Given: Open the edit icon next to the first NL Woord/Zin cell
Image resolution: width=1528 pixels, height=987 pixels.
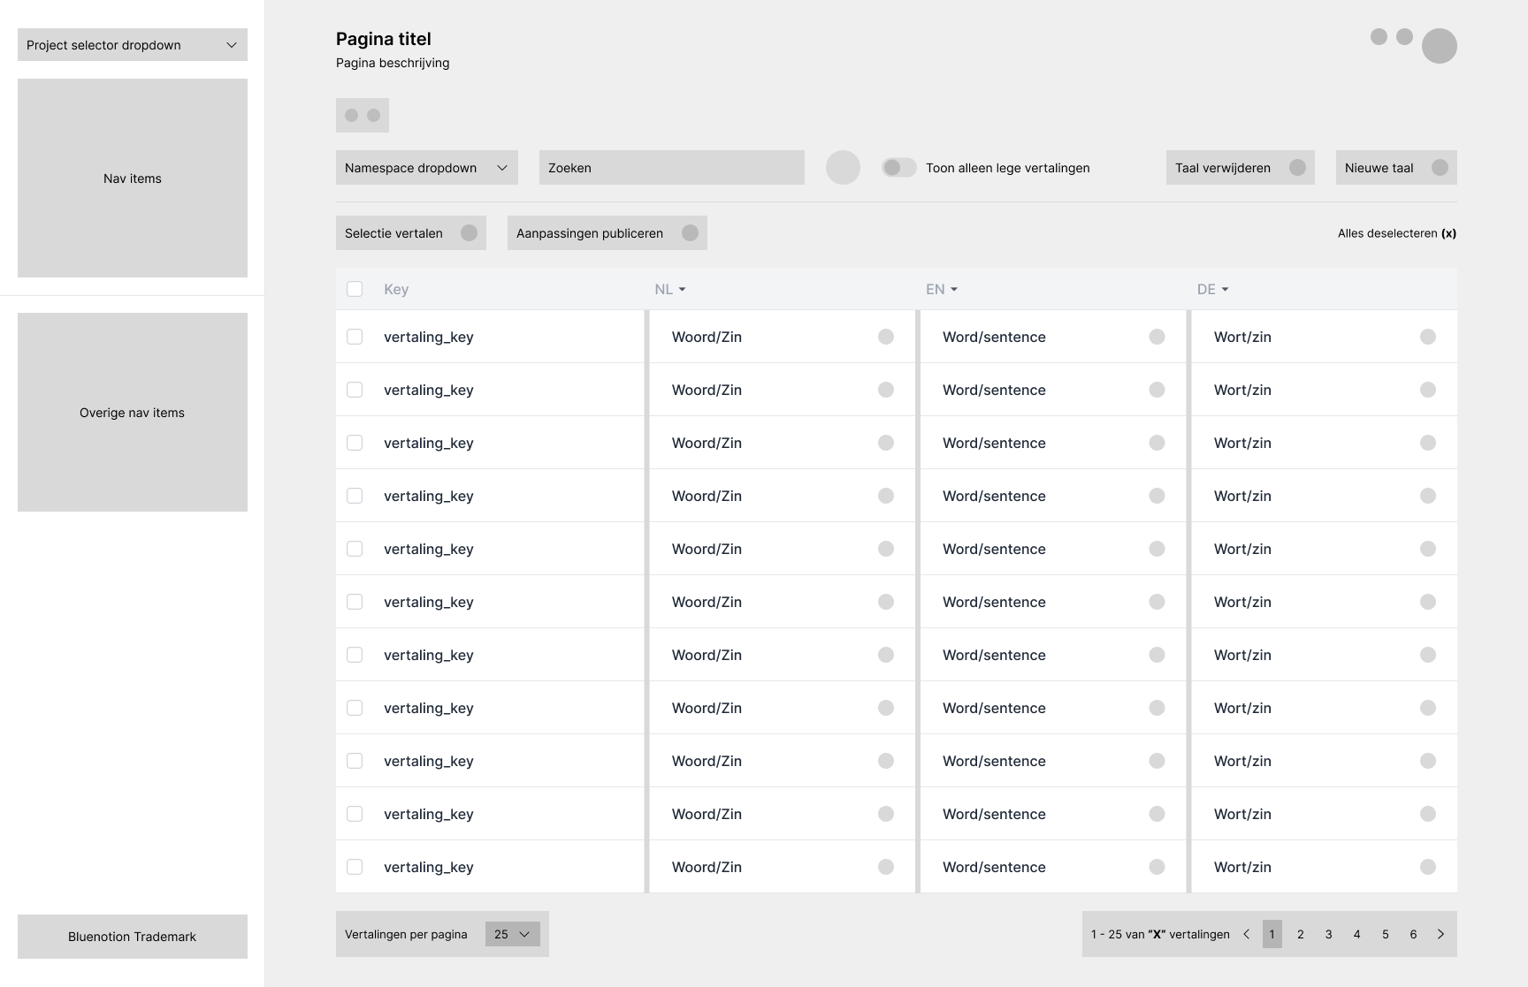Looking at the screenshot, I should tap(886, 337).
